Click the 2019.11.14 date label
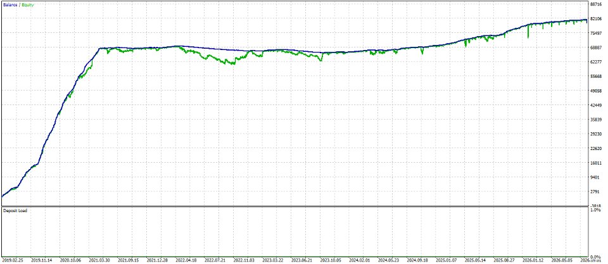Image resolution: width=608 pixels, height=264 pixels. click(42, 261)
